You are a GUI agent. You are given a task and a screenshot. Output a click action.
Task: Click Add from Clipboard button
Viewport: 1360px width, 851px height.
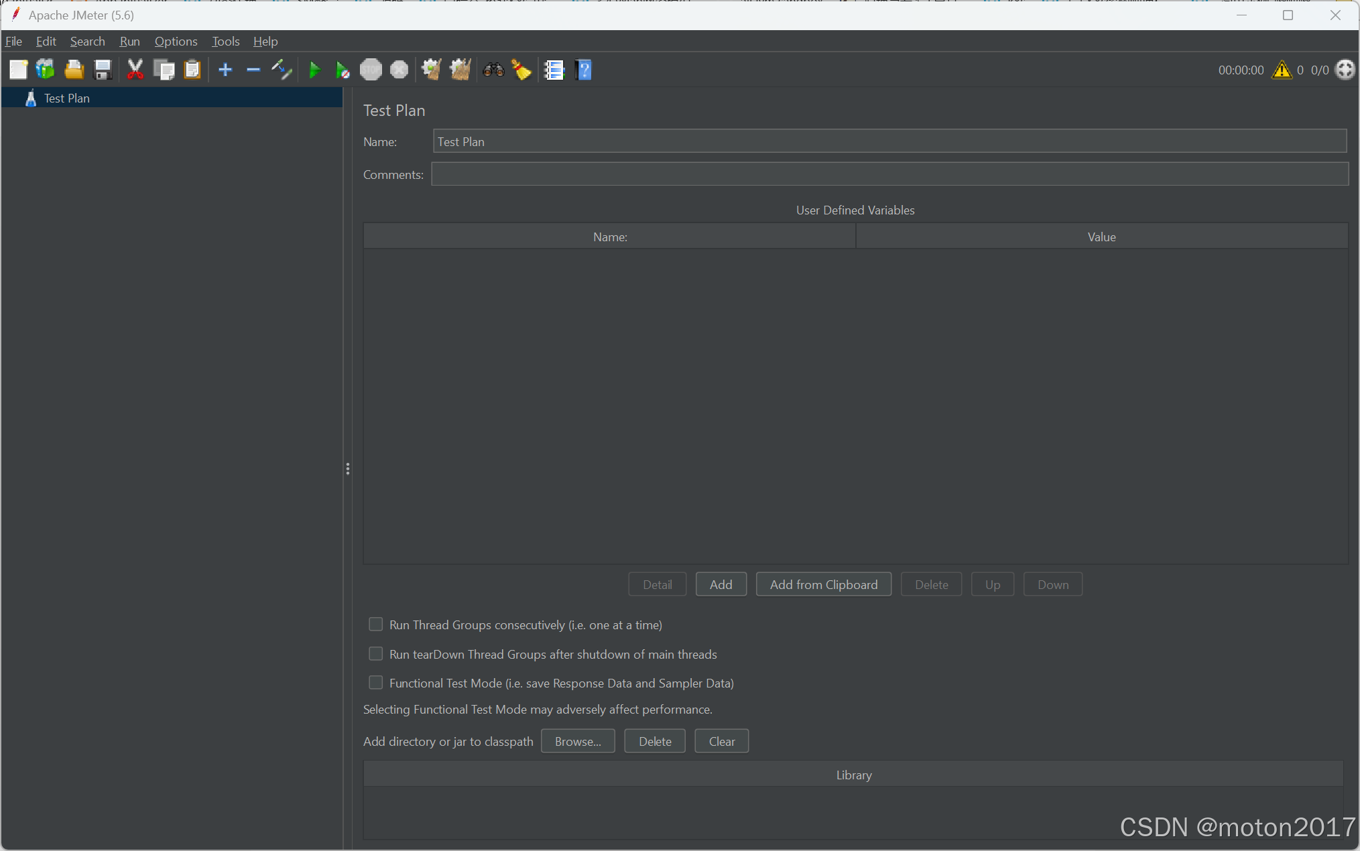tap(824, 584)
